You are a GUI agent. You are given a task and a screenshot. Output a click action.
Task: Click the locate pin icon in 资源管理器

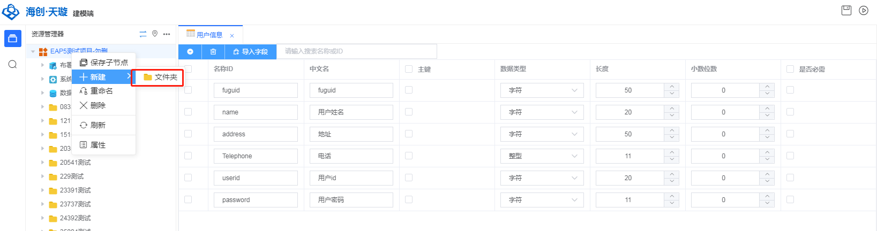coord(155,34)
